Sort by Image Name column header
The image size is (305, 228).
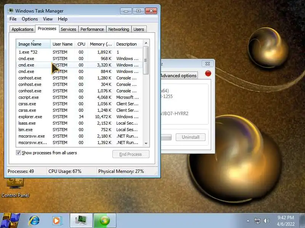(x=33, y=44)
